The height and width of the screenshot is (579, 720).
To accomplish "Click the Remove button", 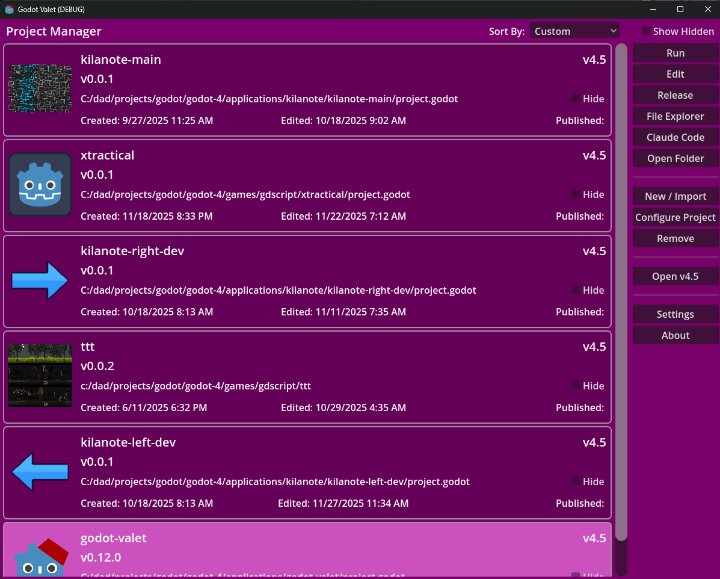I will [675, 238].
